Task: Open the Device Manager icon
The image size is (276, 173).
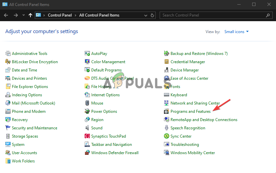Action: pyautogui.click(x=167, y=70)
